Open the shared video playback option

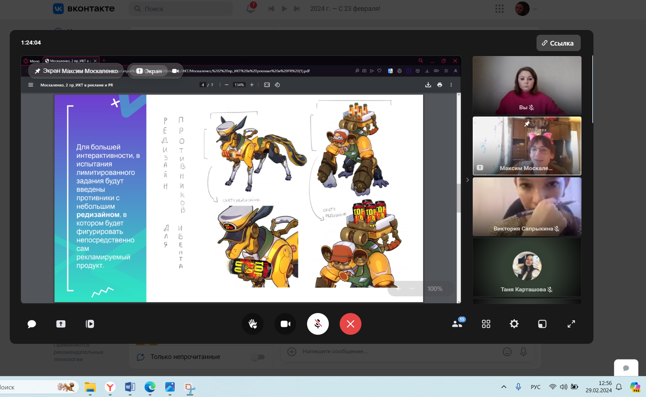point(90,324)
